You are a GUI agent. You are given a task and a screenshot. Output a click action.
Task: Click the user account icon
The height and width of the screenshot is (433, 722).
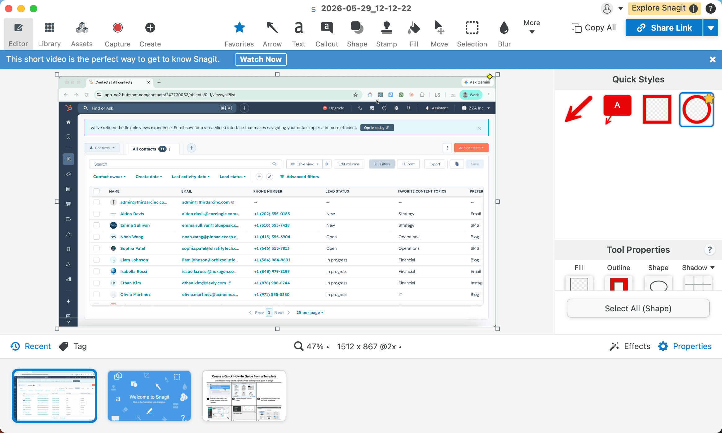pyautogui.click(x=607, y=8)
